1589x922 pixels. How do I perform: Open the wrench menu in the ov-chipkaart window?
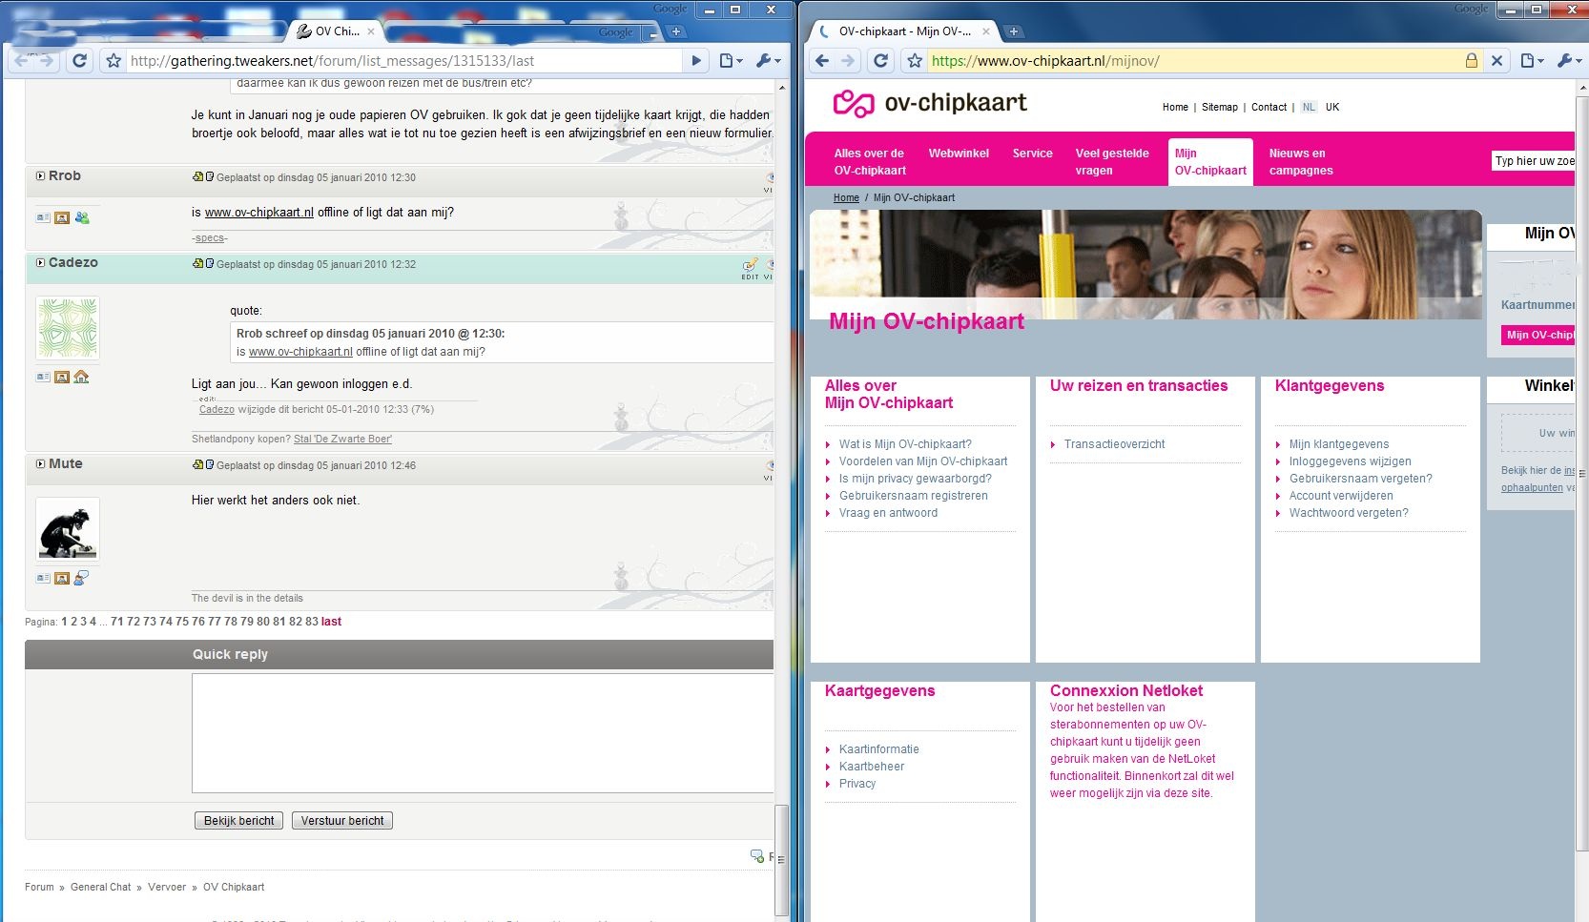click(1569, 61)
